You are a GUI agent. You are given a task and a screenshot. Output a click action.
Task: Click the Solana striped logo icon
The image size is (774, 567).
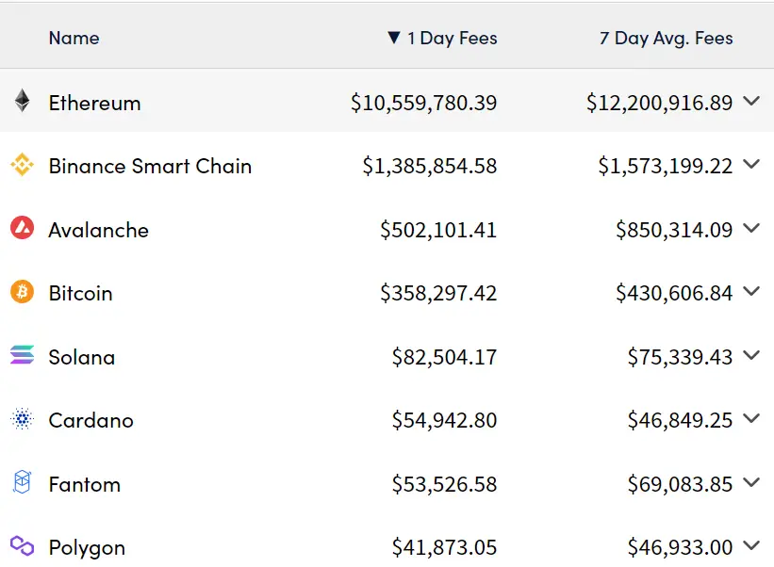[x=22, y=356]
